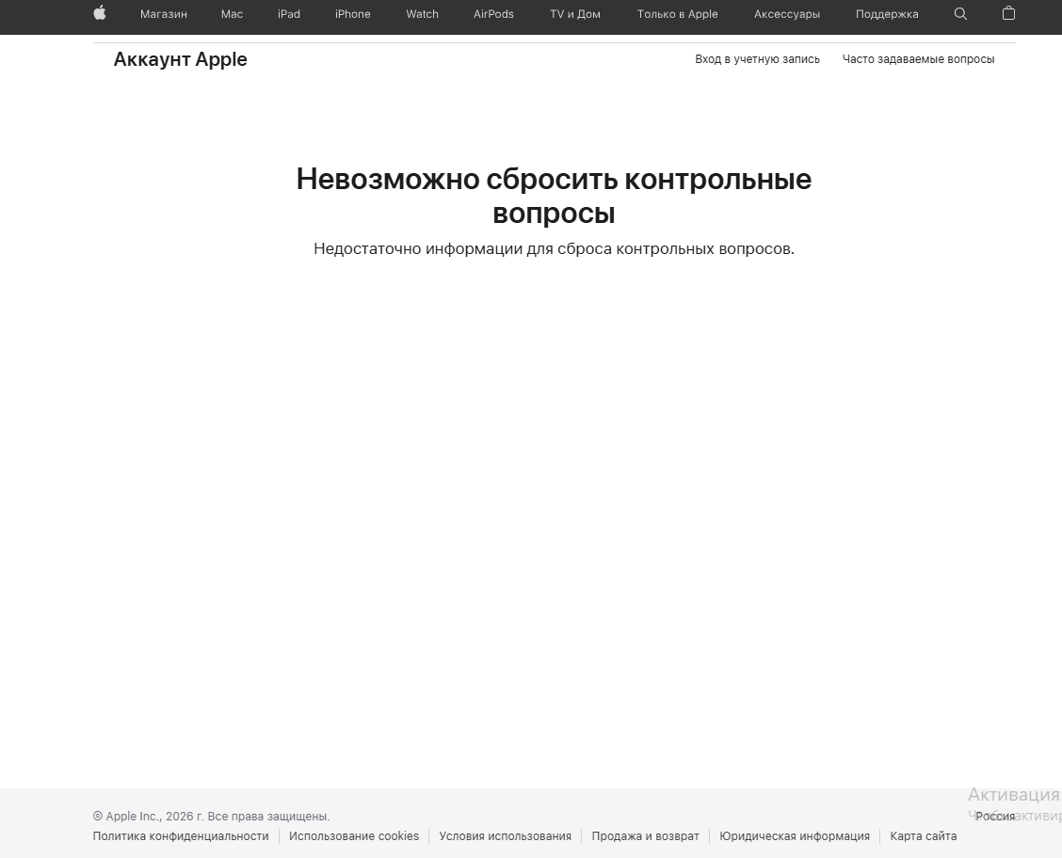
Task: Click the Продажа и возврат link
Action: [645, 836]
